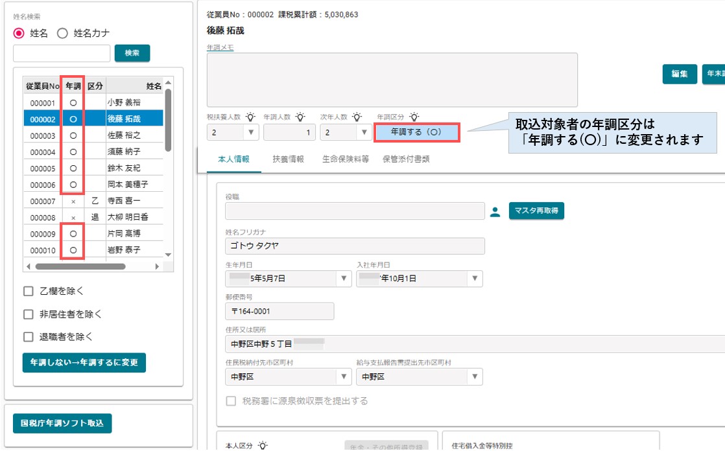This screenshot has height=451, width=725.
Task: Click 年調しない→年調するに変更 button
Action: (84, 362)
